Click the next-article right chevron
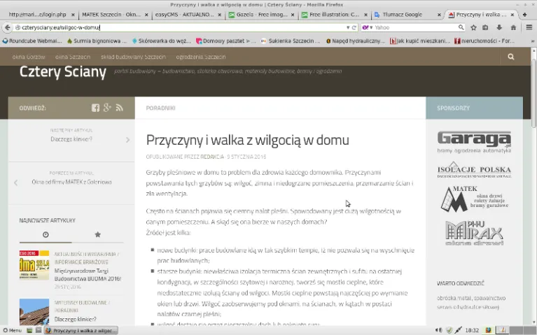 [x=127, y=140]
